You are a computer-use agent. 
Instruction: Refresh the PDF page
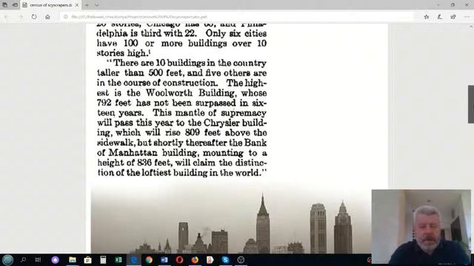point(34,17)
